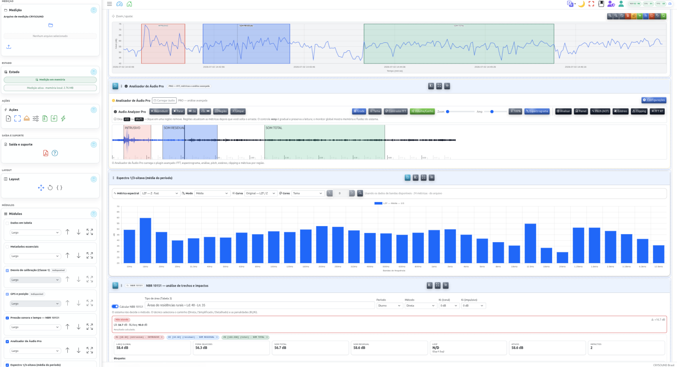
Task: Toggle the eye visibility button in the Analisador panel header
Action: click(447, 86)
